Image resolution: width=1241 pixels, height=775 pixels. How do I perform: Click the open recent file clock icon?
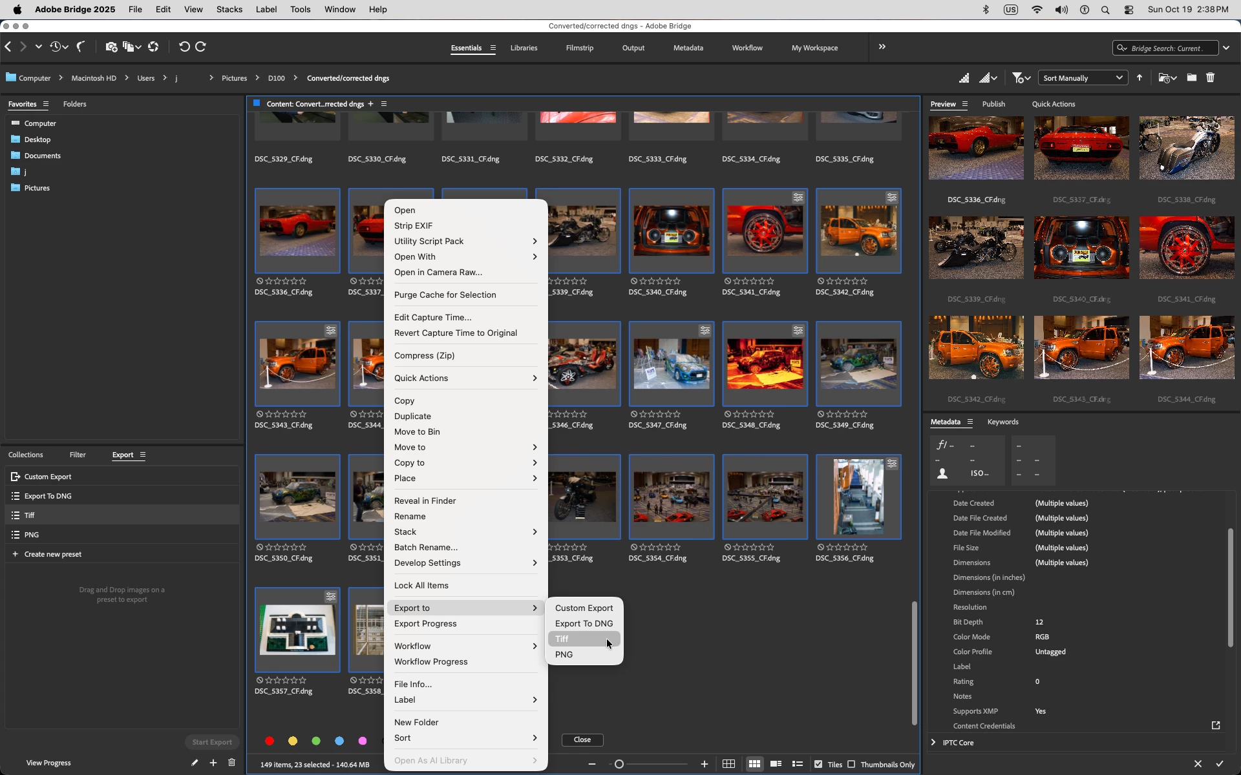click(x=56, y=47)
